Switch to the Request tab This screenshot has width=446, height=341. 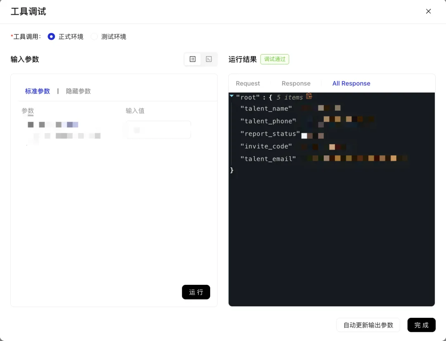[248, 83]
